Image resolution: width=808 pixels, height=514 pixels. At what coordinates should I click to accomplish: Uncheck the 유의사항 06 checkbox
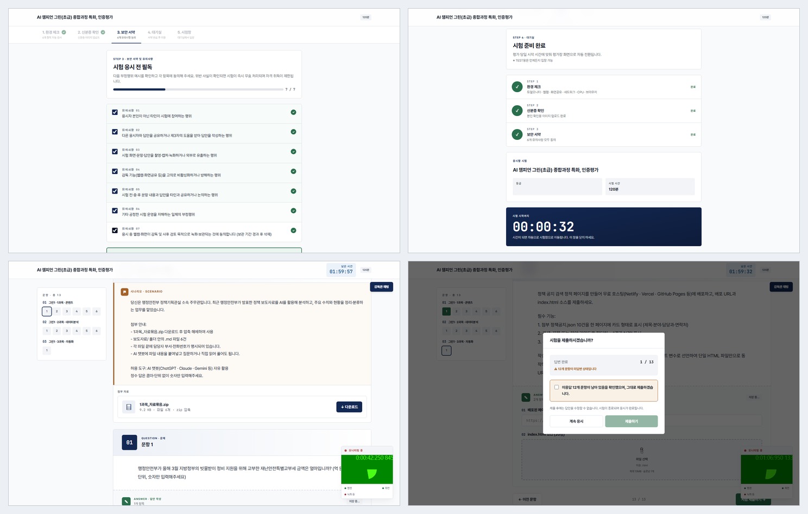pyautogui.click(x=115, y=211)
